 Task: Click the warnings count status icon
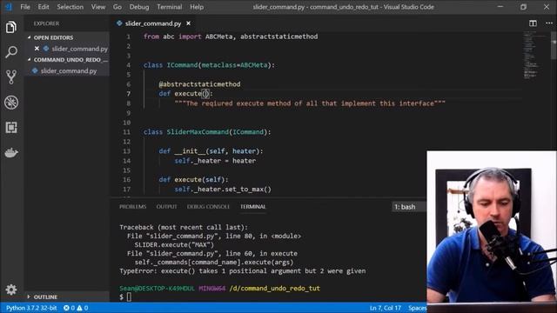83,308
